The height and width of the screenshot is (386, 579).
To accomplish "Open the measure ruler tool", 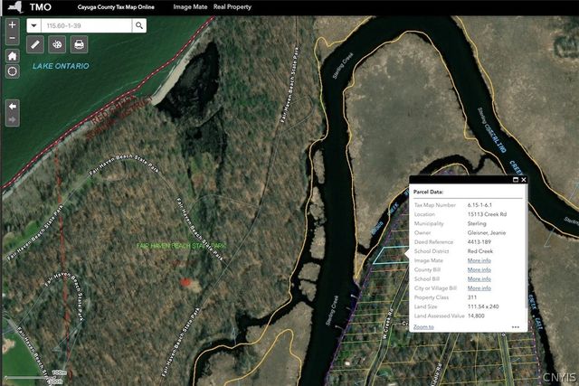I will 35,44.
